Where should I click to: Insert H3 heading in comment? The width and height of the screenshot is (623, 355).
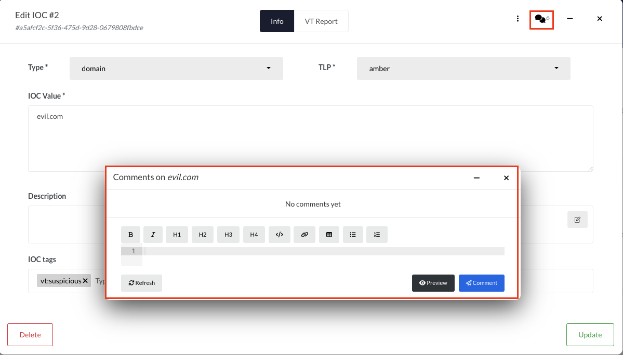228,235
